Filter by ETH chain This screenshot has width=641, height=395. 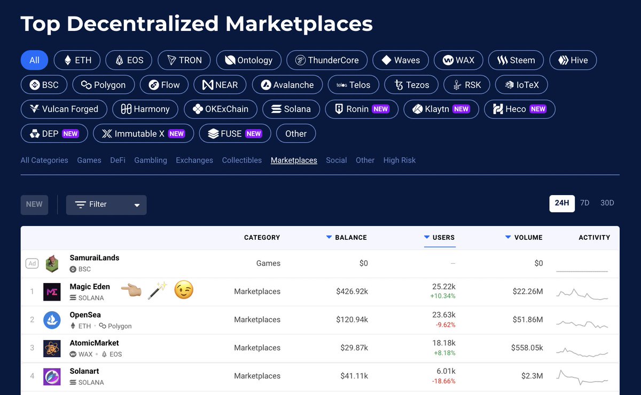pyautogui.click(x=77, y=60)
